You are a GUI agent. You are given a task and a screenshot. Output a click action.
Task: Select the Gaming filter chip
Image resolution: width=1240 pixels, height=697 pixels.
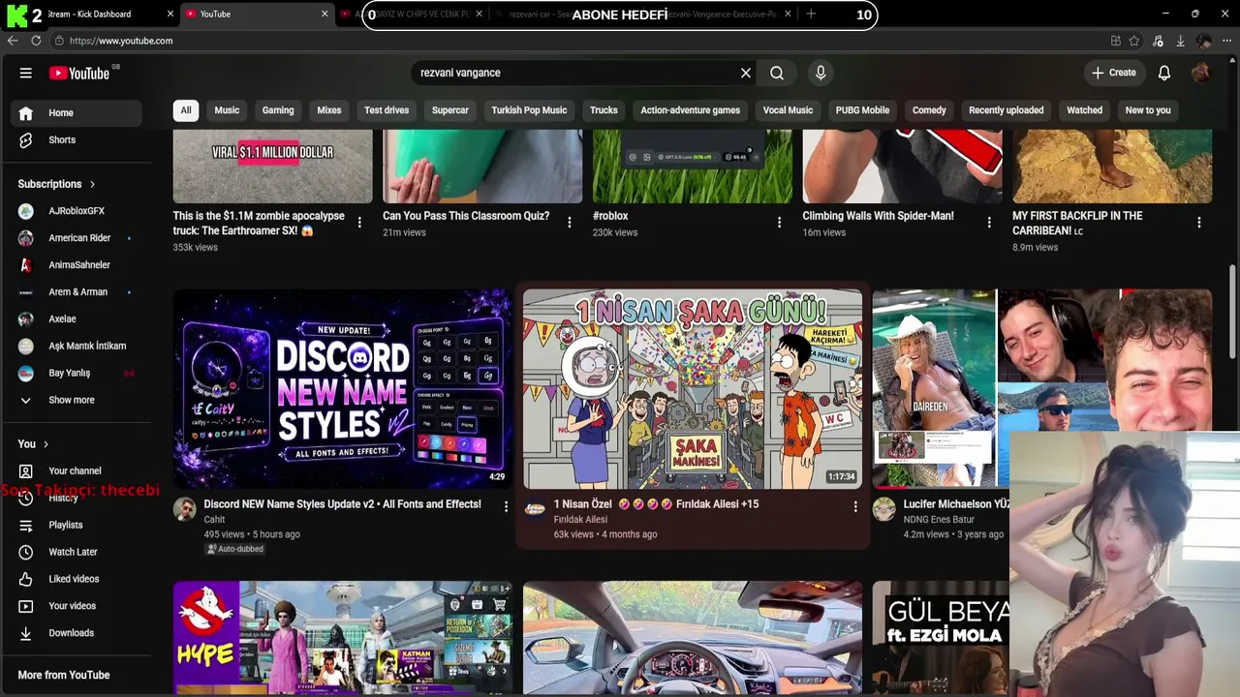tap(278, 110)
